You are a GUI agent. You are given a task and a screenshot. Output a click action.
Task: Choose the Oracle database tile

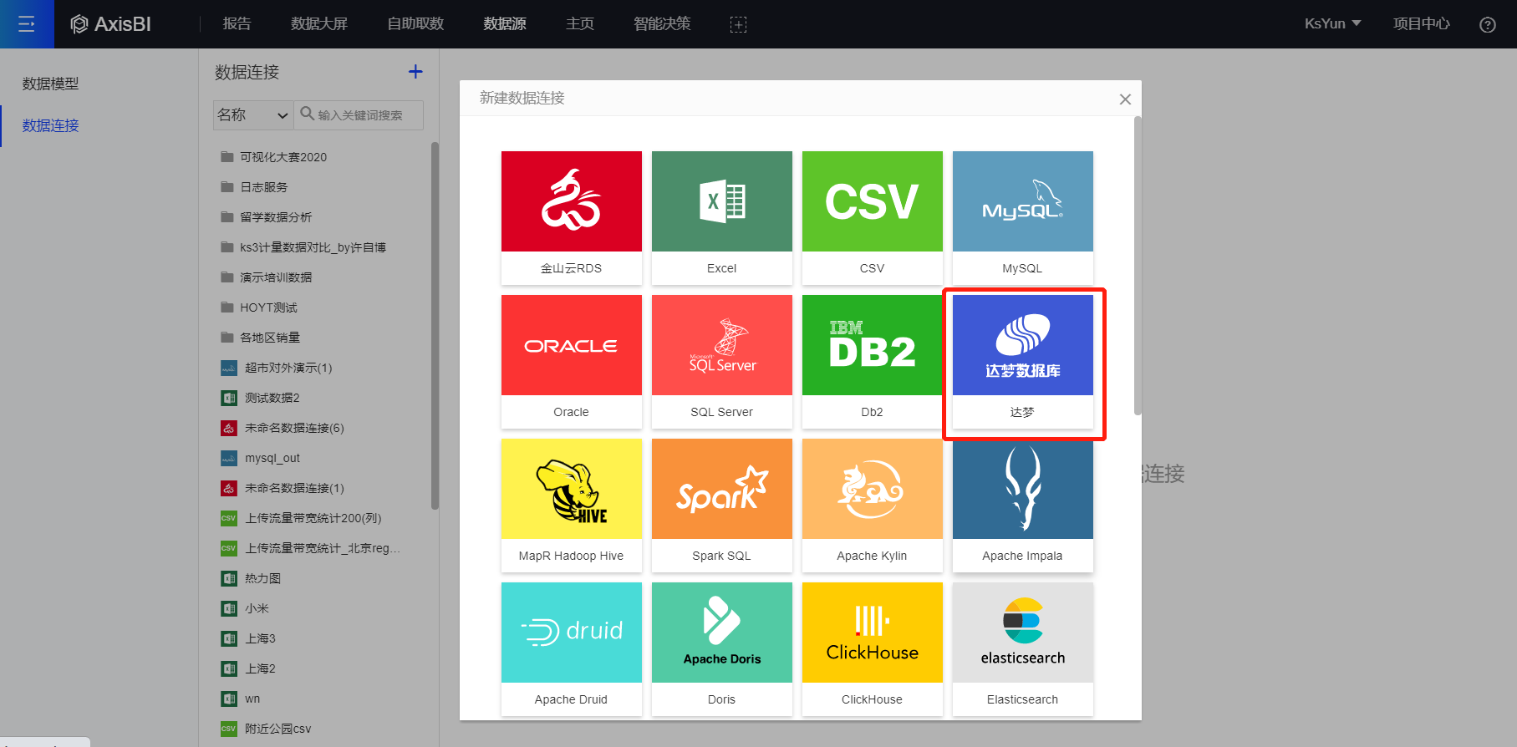click(x=572, y=362)
